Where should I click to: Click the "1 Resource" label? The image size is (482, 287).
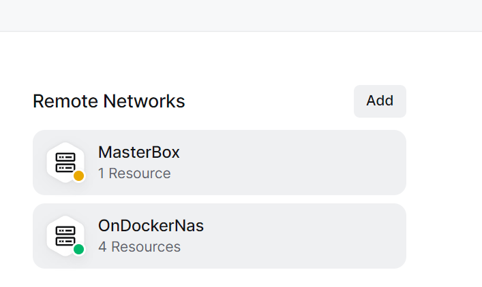(134, 173)
